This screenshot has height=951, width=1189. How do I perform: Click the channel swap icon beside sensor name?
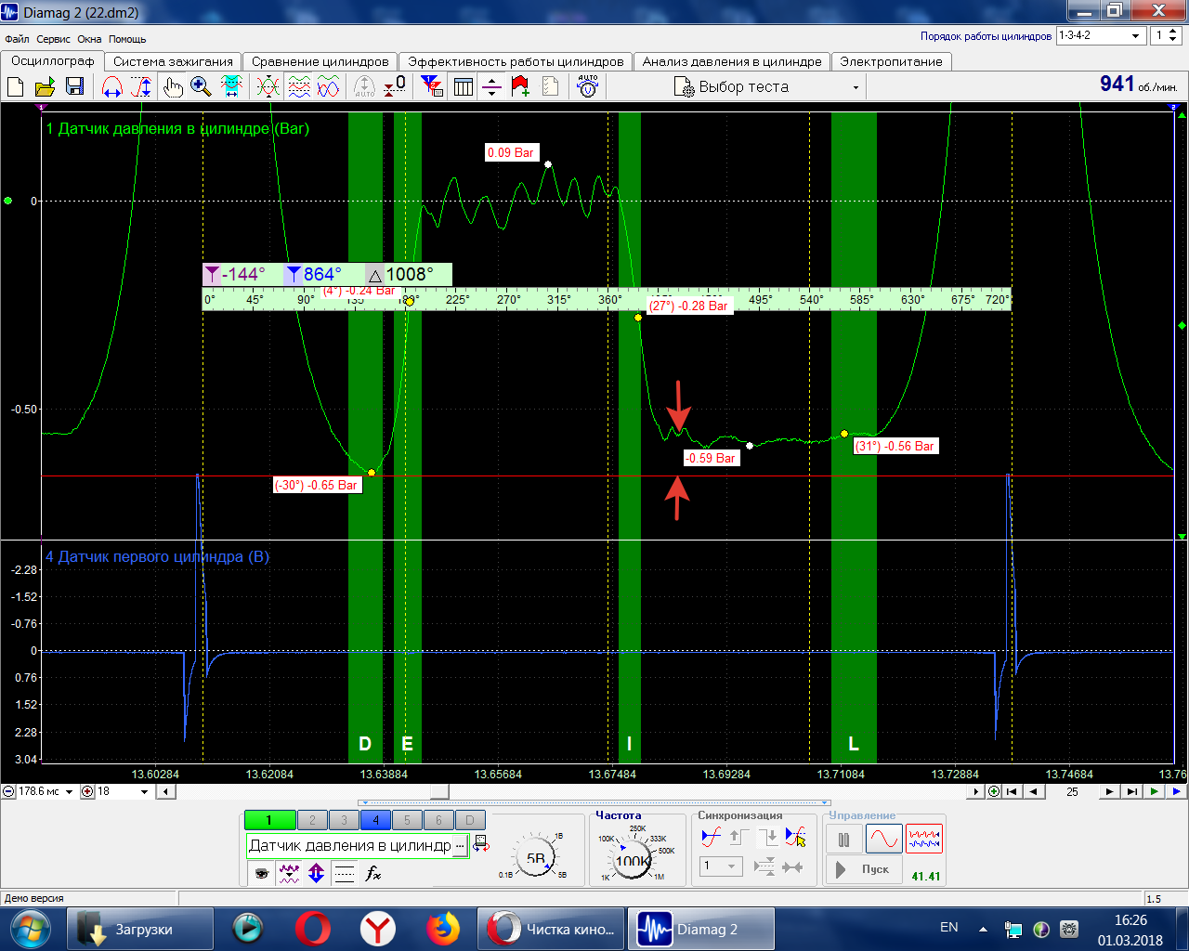(481, 844)
